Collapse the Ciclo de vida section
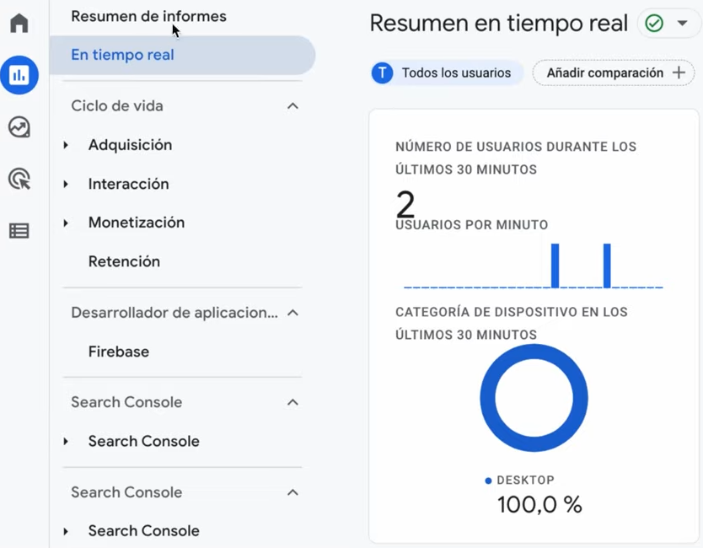The height and width of the screenshot is (548, 703). (x=292, y=106)
